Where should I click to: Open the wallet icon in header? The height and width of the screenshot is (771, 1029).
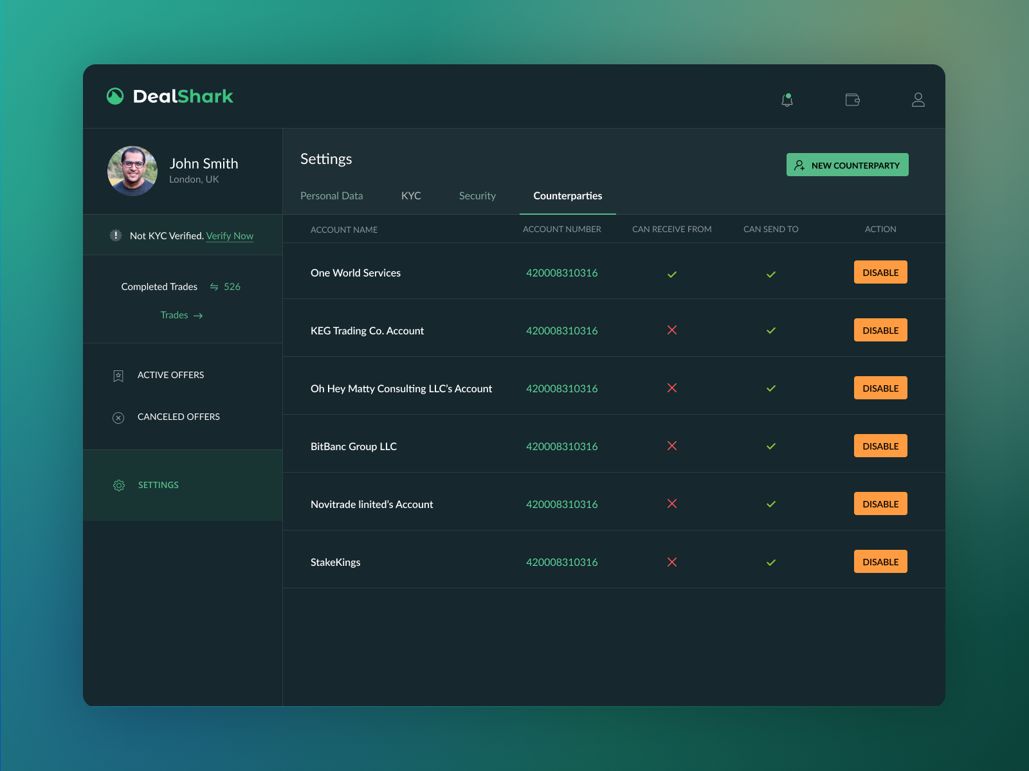pos(853,100)
